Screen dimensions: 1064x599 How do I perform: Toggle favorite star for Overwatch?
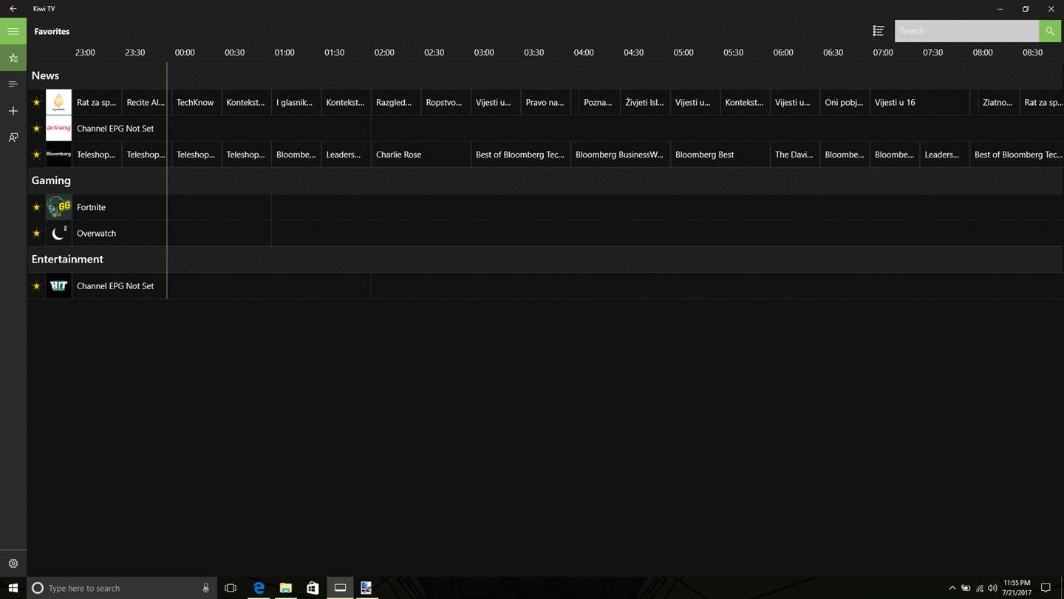click(x=36, y=233)
